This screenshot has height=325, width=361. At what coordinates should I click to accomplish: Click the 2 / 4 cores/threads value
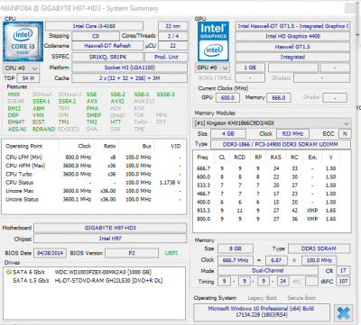click(x=173, y=36)
